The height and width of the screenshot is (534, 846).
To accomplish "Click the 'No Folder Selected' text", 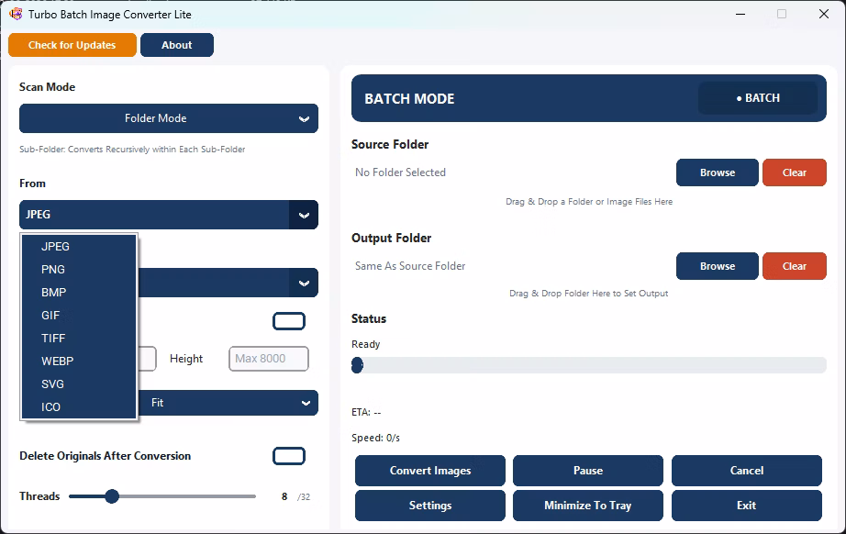I will pyautogui.click(x=400, y=172).
